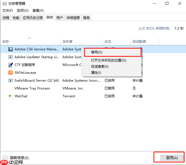This screenshot has width=186, height=165.
Task: Click the 7.2 秒 BIOS time value
Action: (179, 29)
